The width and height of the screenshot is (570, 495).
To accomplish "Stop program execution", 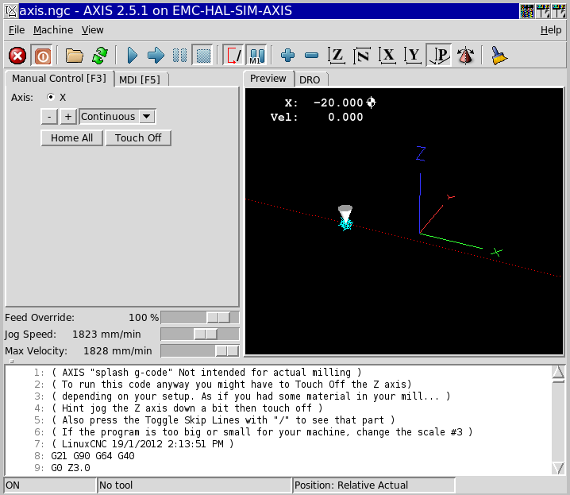I will pyautogui.click(x=203, y=56).
